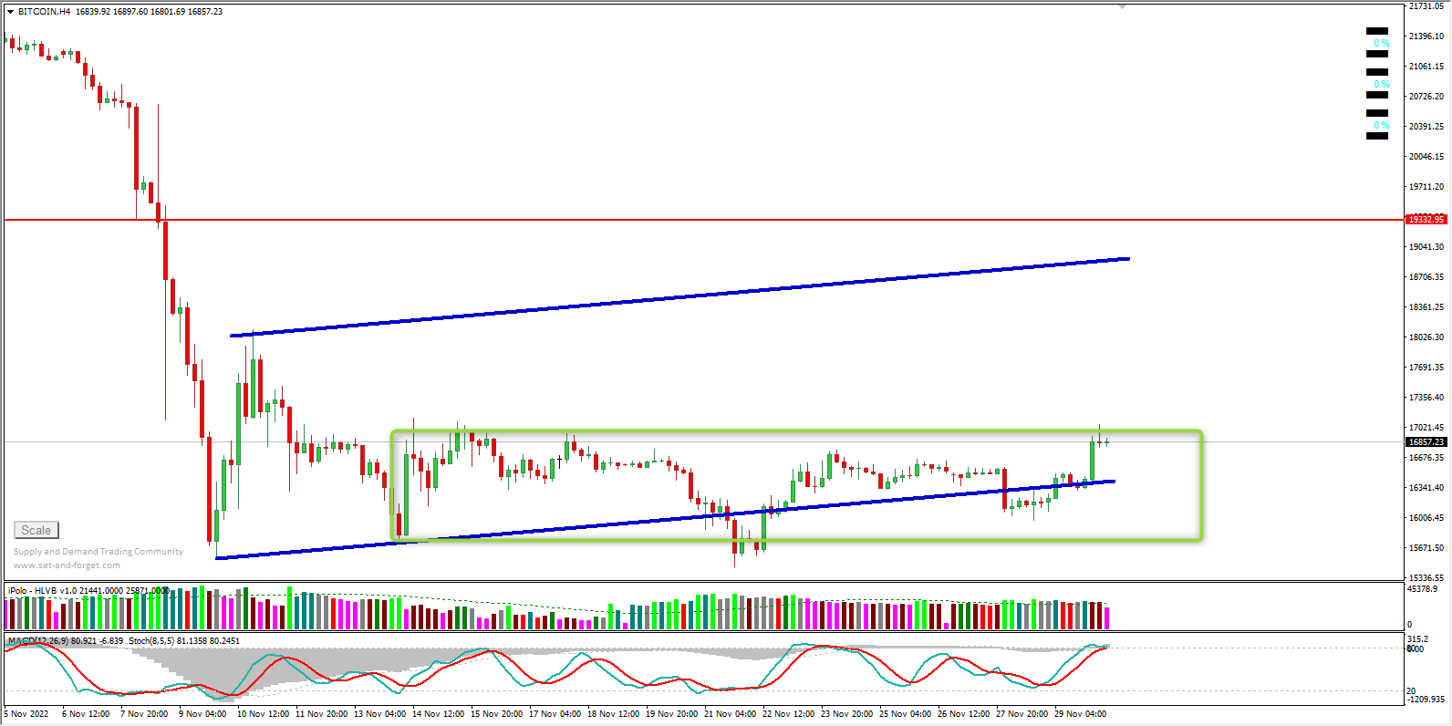Viewport: 1452px width, 726px height.
Task: Click the 21 Nov 04:00 time label
Action: click(x=730, y=714)
